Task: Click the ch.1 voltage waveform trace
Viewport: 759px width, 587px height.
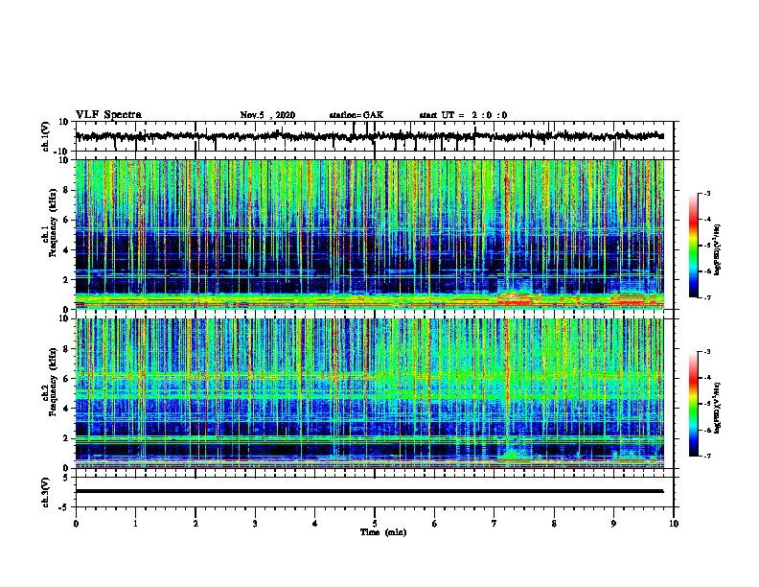Action: [369, 136]
